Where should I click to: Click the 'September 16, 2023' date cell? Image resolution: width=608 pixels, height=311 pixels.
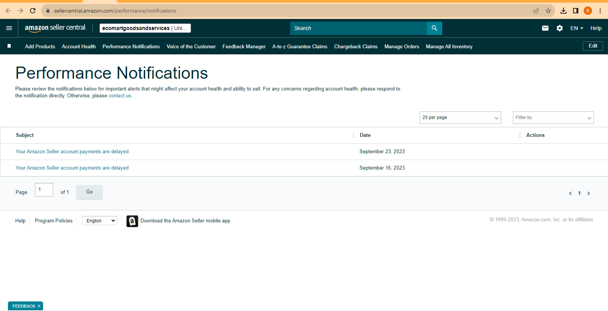[x=382, y=168]
